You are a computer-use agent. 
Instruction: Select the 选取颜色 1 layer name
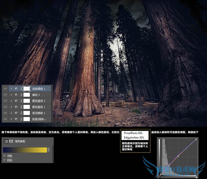coord(39,89)
